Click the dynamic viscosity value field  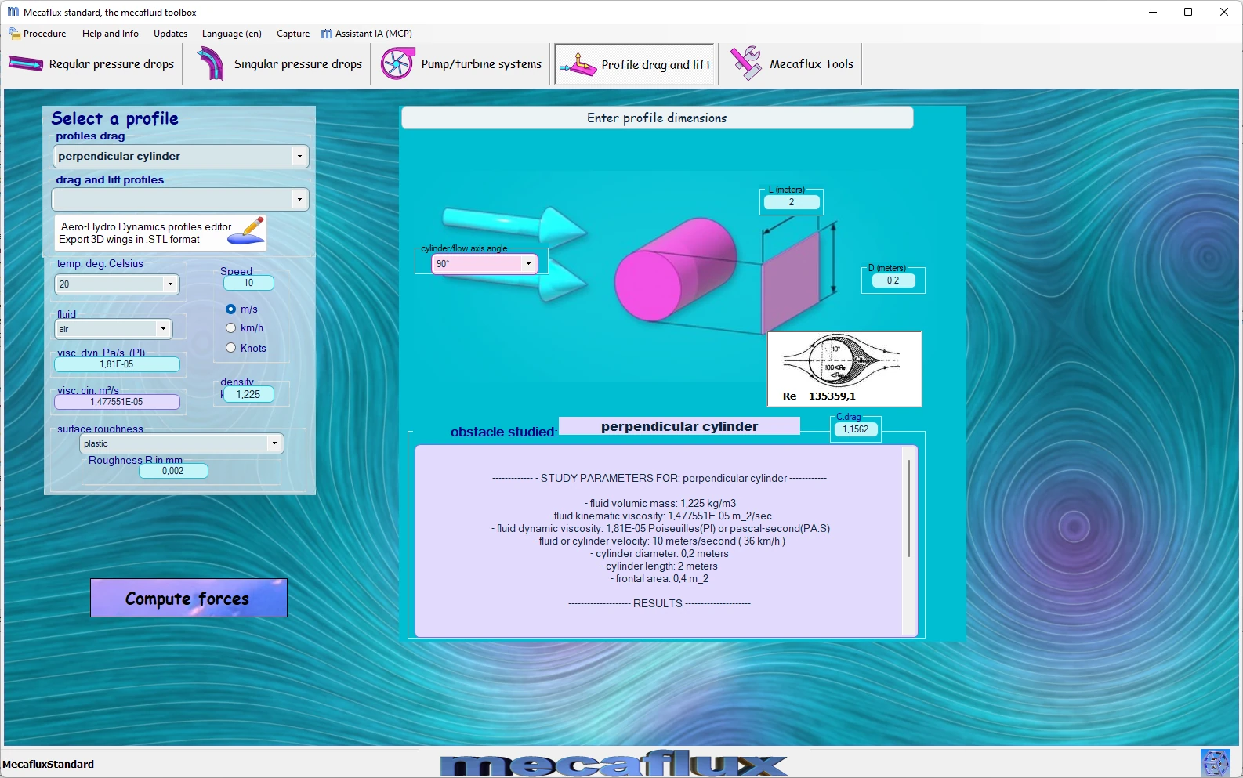pyautogui.click(x=117, y=364)
